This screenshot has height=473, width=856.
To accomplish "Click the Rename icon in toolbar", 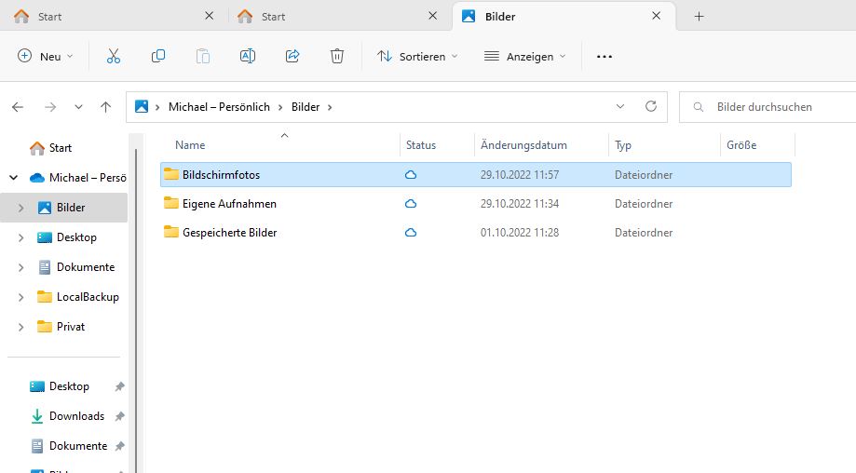I will click(x=248, y=57).
